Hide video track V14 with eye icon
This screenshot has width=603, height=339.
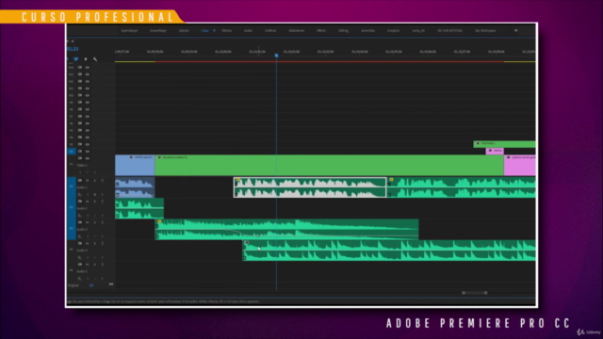coord(88,67)
